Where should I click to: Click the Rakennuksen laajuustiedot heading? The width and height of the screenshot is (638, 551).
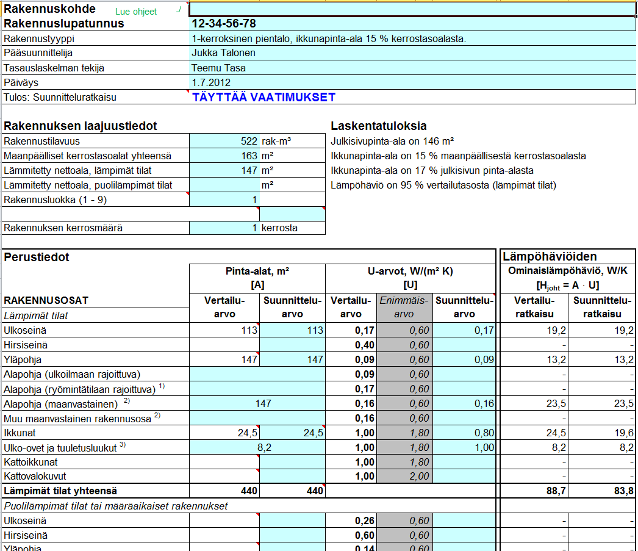[x=80, y=126]
